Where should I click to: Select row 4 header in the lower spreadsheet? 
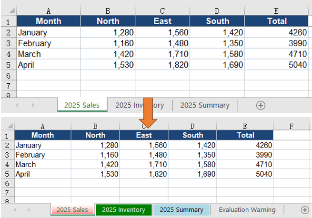click(x=7, y=164)
